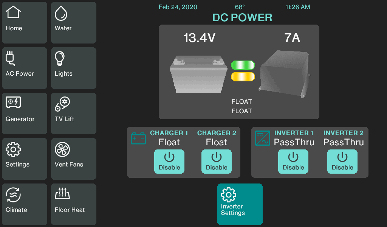Click the 7A current reading
This screenshot has height=227, width=387.
coord(292,38)
